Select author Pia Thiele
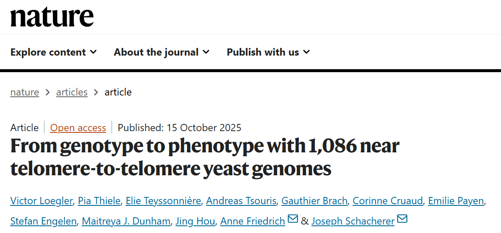501x233 pixels. tap(99, 201)
